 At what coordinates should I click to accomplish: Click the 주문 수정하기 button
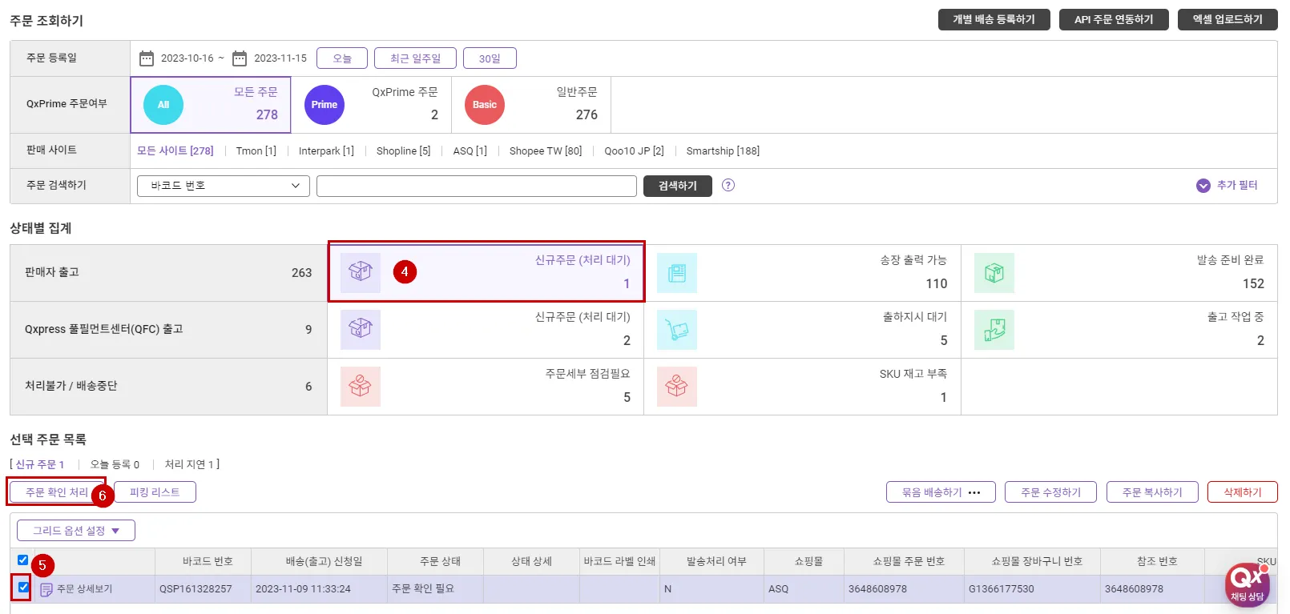pyautogui.click(x=1051, y=492)
